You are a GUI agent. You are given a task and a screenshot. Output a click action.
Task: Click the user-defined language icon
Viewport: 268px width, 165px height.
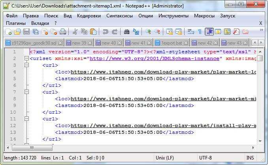click(218, 32)
